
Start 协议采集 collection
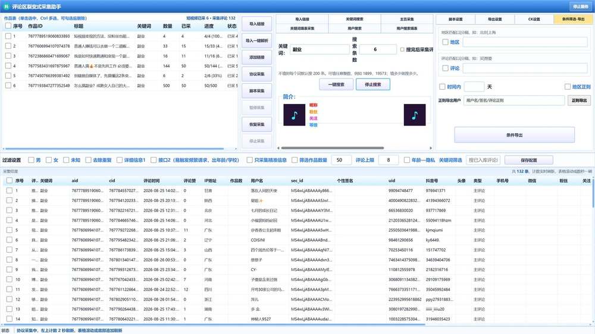tap(257, 74)
